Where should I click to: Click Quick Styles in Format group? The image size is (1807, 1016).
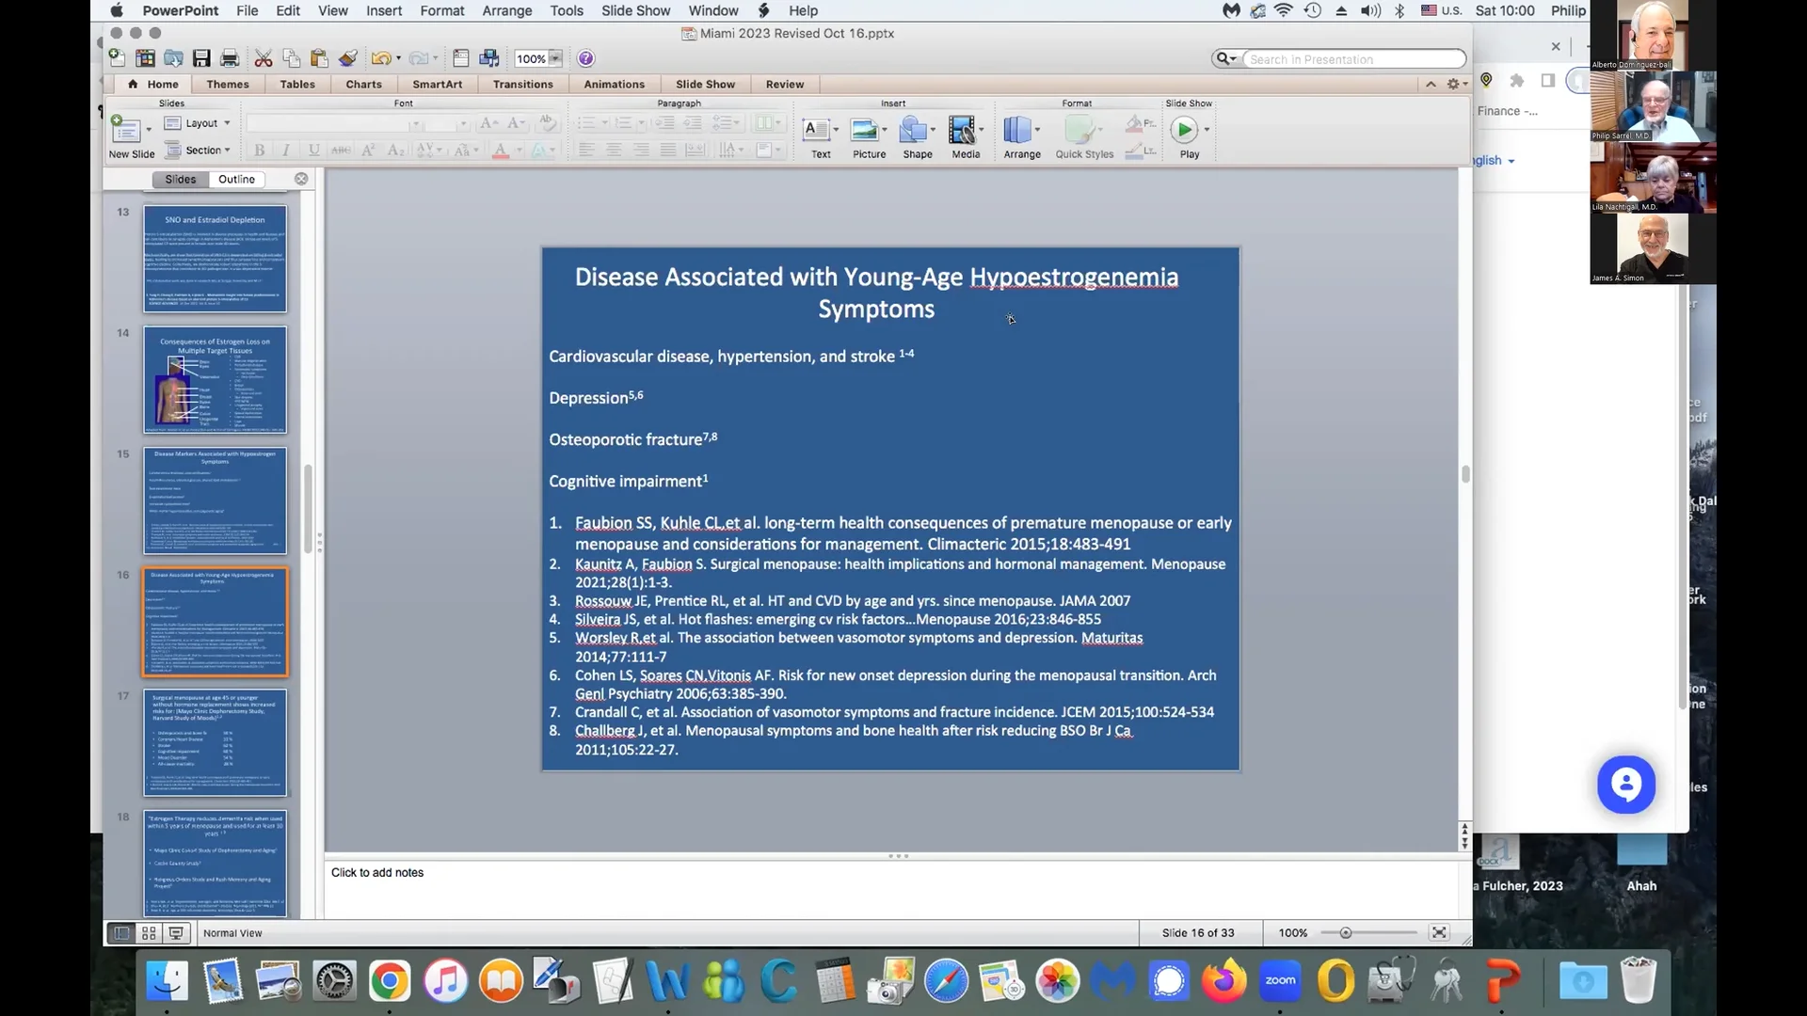pyautogui.click(x=1084, y=137)
